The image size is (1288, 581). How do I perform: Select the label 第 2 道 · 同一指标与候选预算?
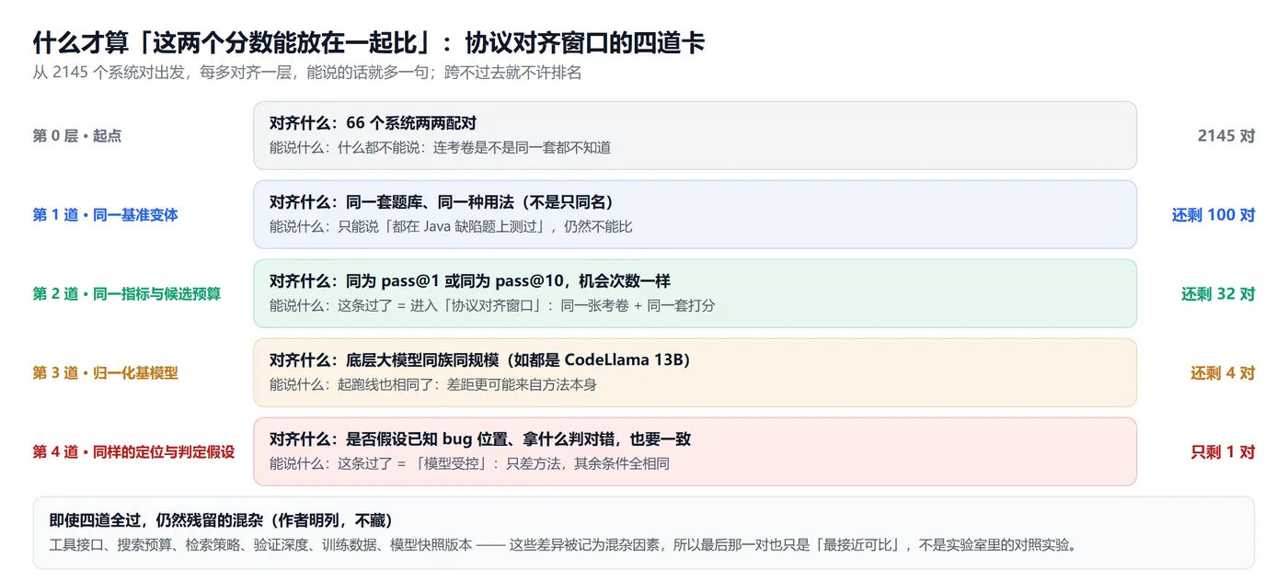tap(127, 294)
